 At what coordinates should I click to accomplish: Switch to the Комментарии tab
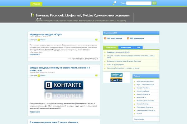(x=126, y=47)
